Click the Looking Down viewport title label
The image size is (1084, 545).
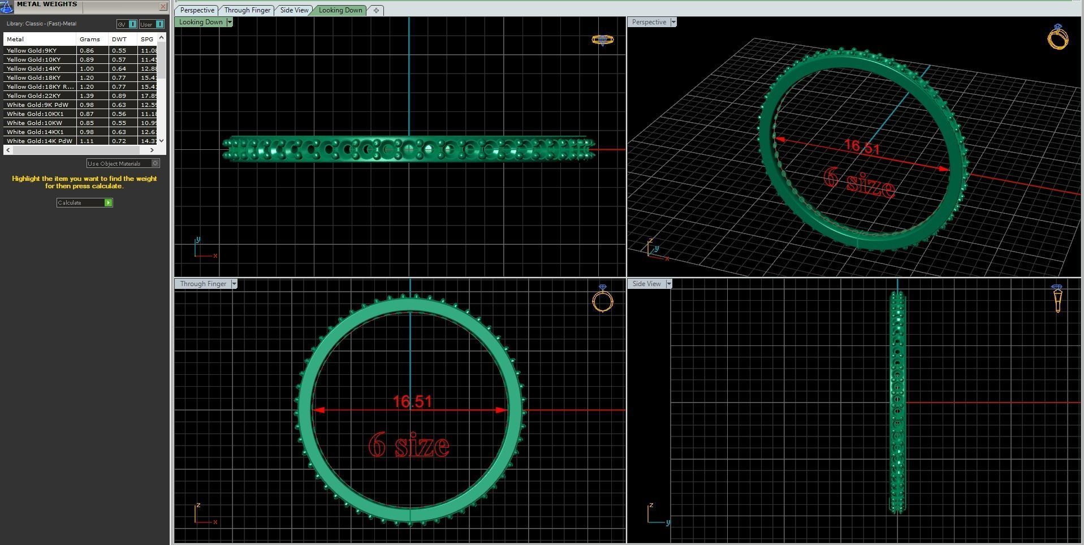[201, 22]
